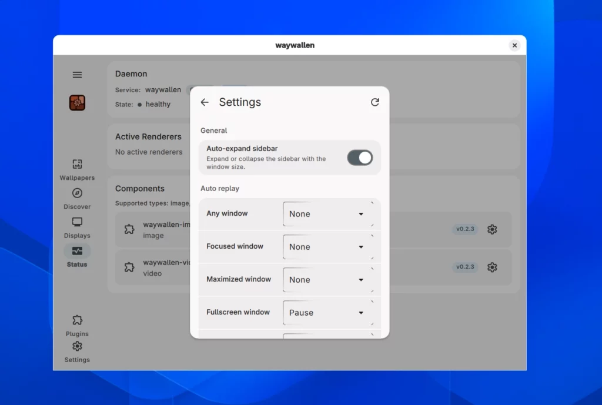The width and height of the screenshot is (602, 405).
Task: Open the Fullscreen window Pause dropdown
Action: [327, 313]
